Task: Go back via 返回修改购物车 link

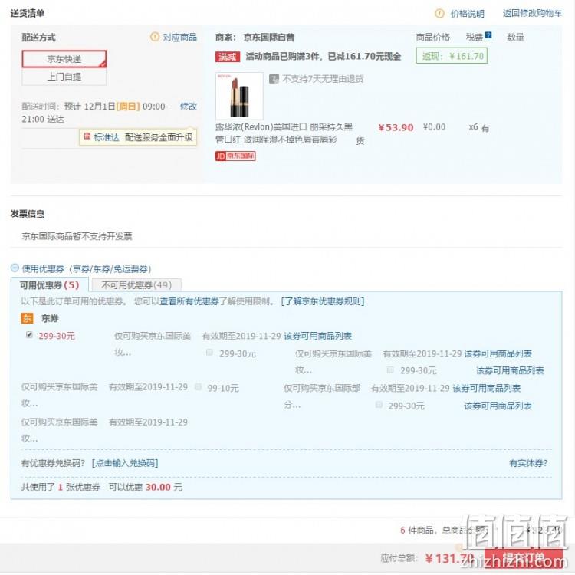Action: click(532, 14)
